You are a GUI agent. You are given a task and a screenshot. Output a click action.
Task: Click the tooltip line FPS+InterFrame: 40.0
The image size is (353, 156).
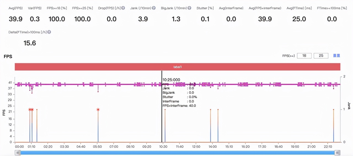pos(179,106)
